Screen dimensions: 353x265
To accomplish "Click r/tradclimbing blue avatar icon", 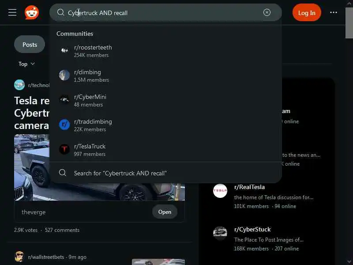I will coord(64,125).
